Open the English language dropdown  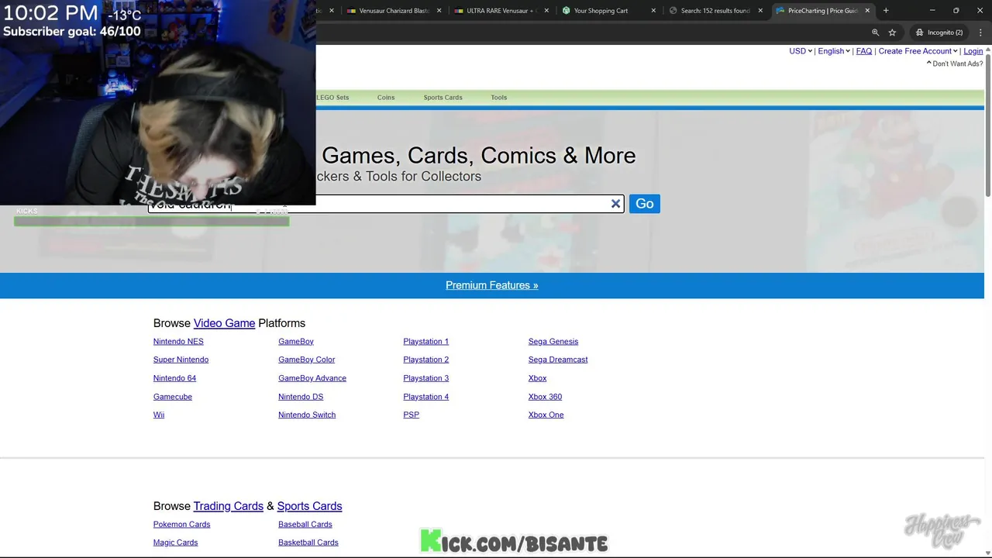834,51
